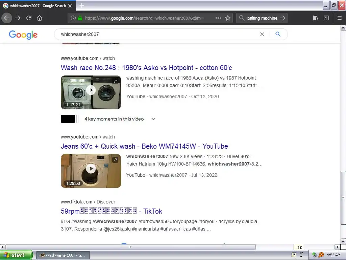Image resolution: width=346 pixels, height=260 pixels.
Task: Click the small restore icon above tray arrow
Action: [x=301, y=253]
